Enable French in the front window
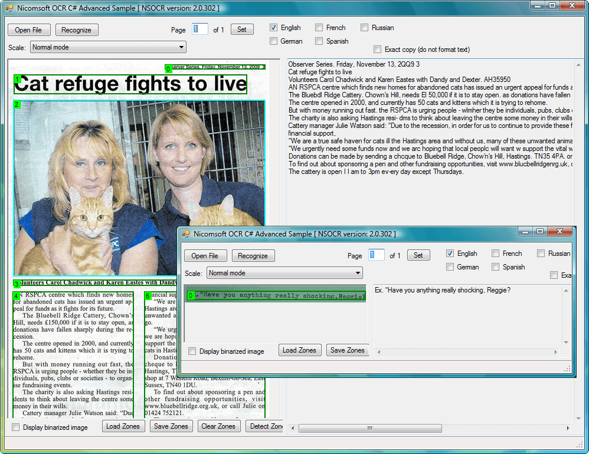 [x=496, y=254]
